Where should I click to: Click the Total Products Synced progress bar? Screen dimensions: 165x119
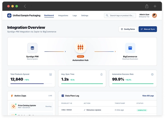click(31, 84)
